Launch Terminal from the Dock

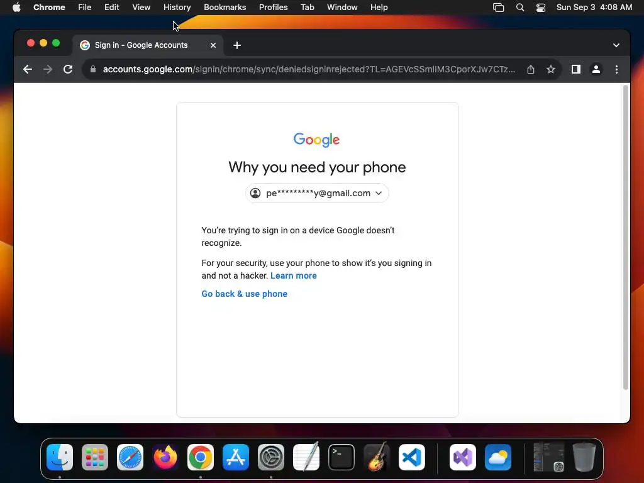[x=341, y=457]
